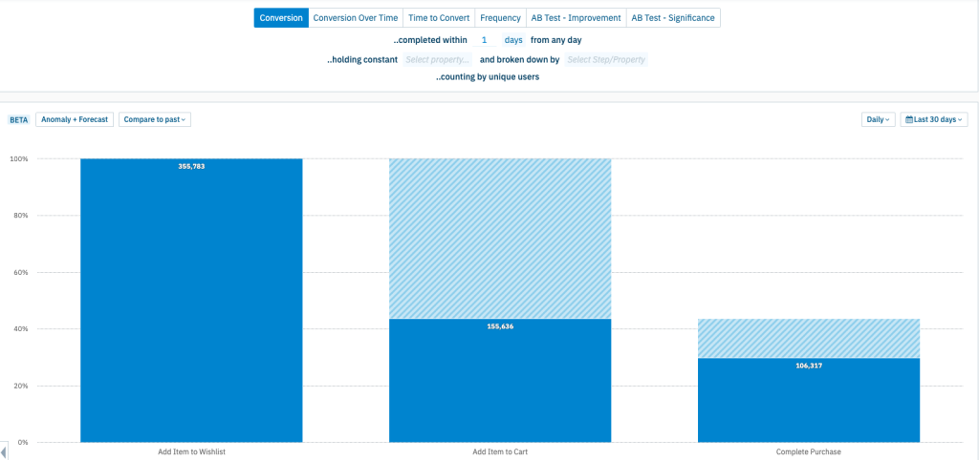Click the solid Complete Purchase bar
Image resolution: width=979 pixels, height=460 pixels.
(x=809, y=400)
